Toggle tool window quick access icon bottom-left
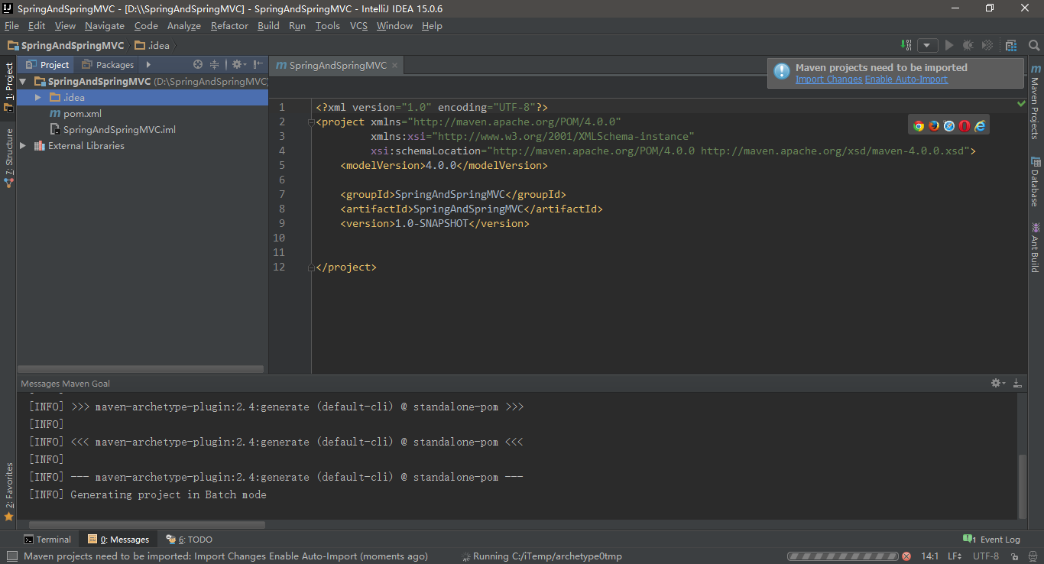 [11, 556]
